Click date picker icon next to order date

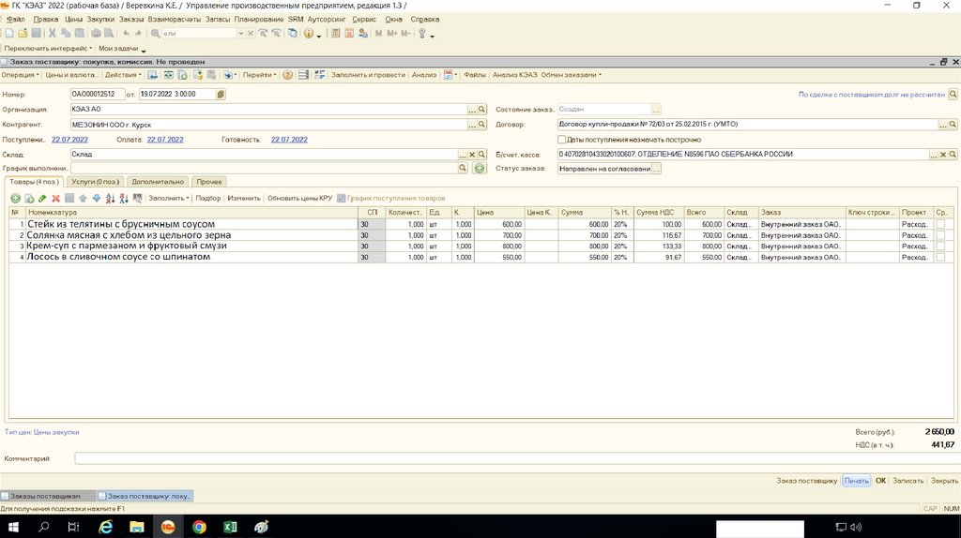click(221, 95)
